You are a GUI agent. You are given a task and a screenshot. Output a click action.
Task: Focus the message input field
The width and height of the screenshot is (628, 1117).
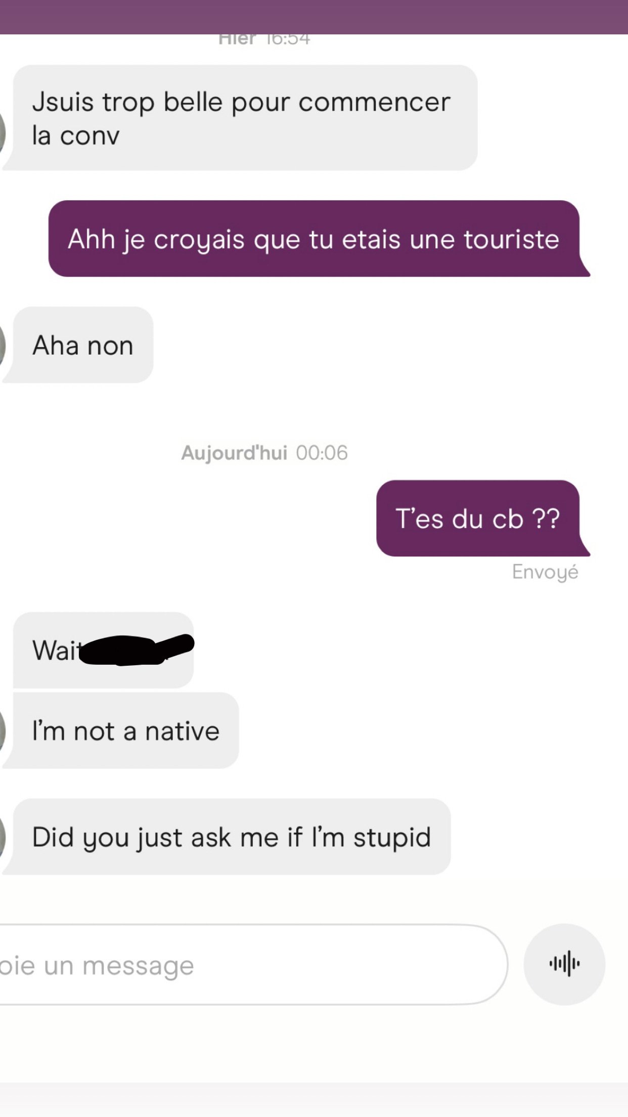(x=253, y=964)
